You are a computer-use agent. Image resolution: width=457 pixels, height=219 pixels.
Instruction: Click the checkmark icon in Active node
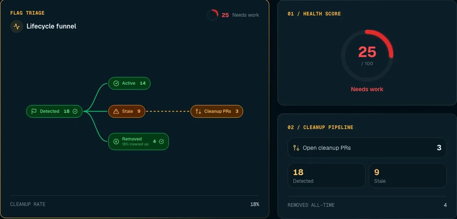116,83
